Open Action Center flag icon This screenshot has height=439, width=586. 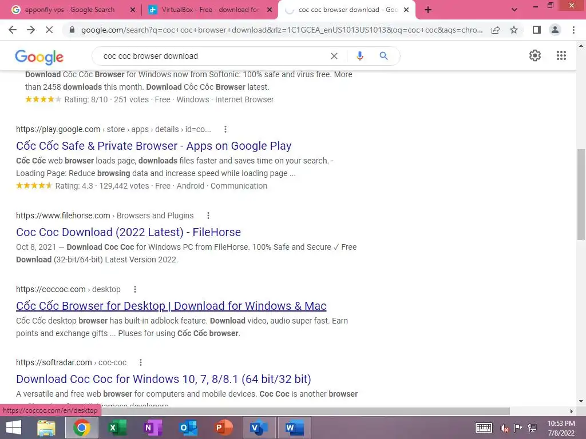[518, 428]
